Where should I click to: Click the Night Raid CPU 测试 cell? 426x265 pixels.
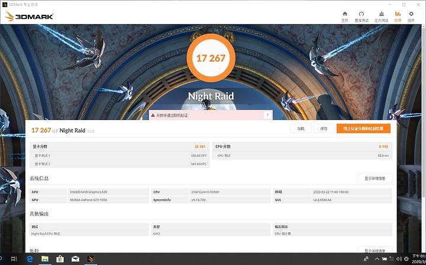tap(46, 234)
